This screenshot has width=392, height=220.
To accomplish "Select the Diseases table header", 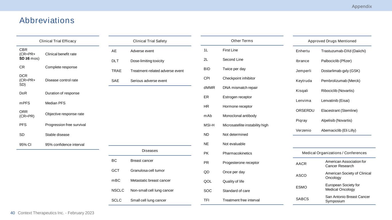I will tap(150, 150).
